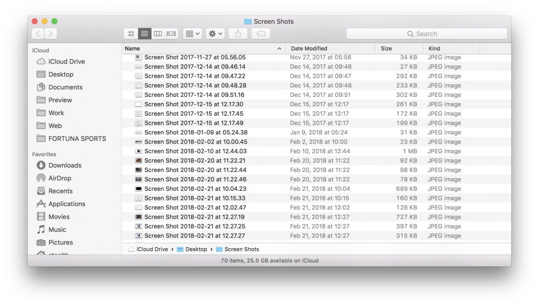This screenshot has width=539, height=306.
Task: Switch to column view layout
Action: [158, 34]
